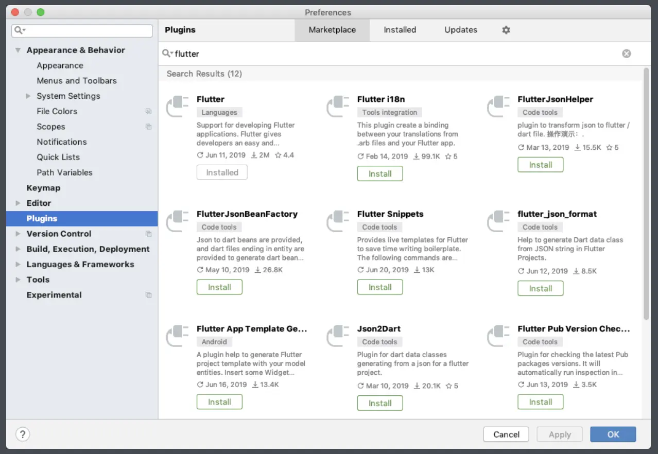Click the Flutter Pub Version Checker icon
Image resolution: width=658 pixels, height=454 pixels.
[499, 336]
